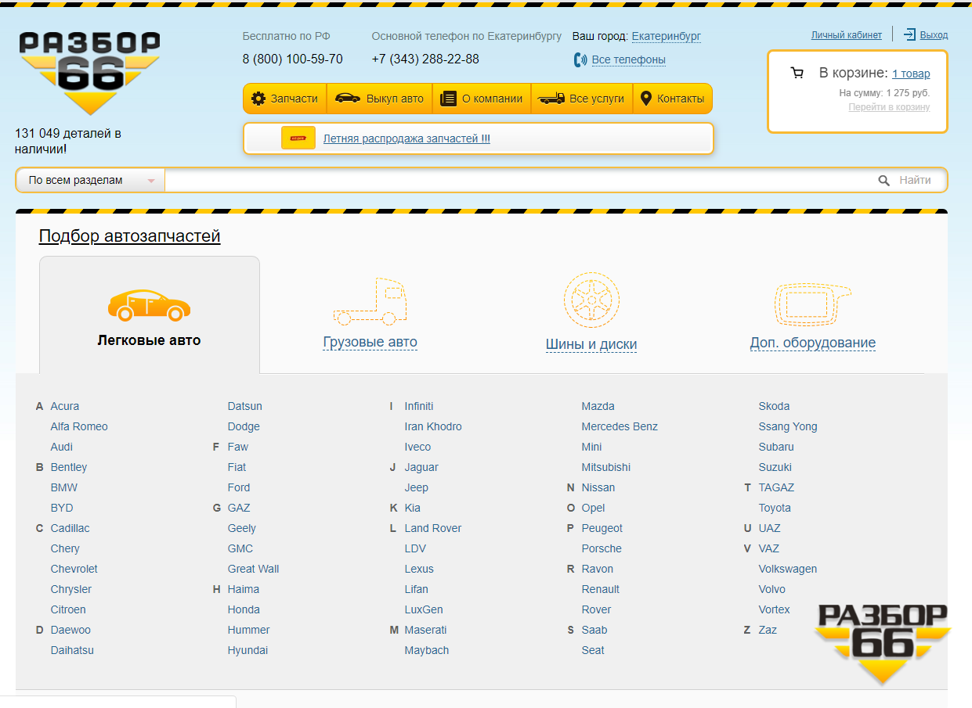The image size is (972, 708).
Task: Open the Все услуги menu item
Action: [x=582, y=99]
